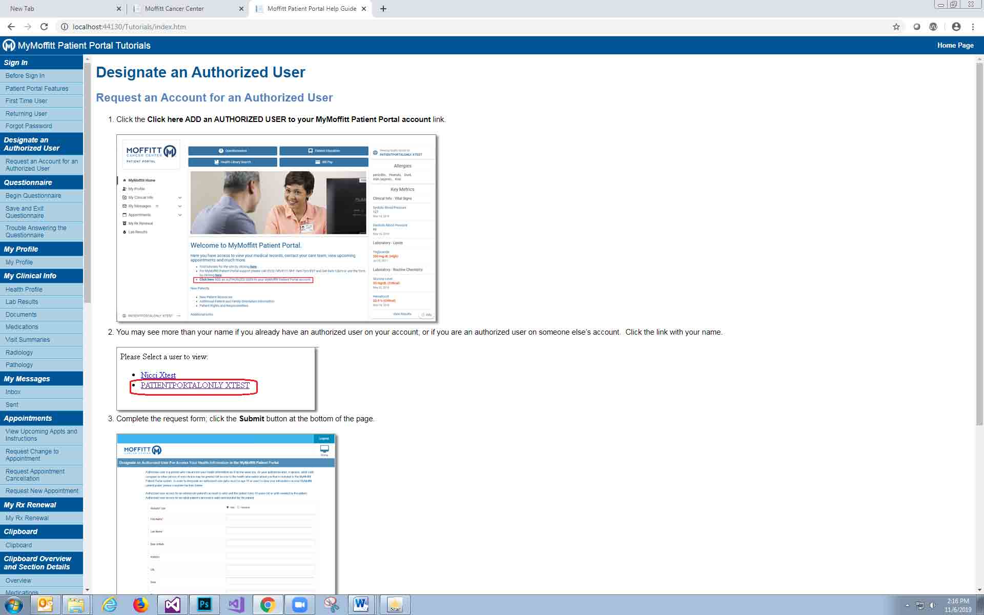Click the MyMoffitt logo icon in header
The width and height of the screenshot is (984, 615).
tap(9, 46)
